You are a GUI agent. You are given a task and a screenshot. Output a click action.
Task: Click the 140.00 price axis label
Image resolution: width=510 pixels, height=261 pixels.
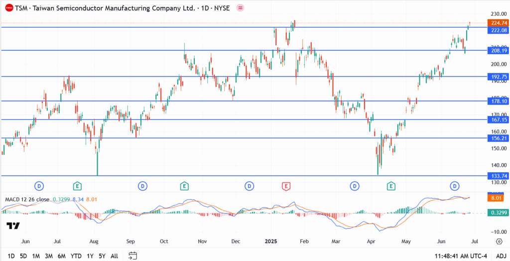(499, 165)
